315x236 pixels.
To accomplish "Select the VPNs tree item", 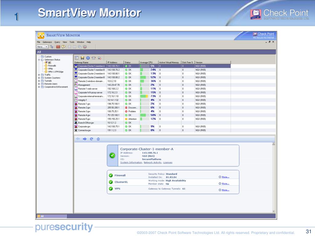I will (50, 69).
